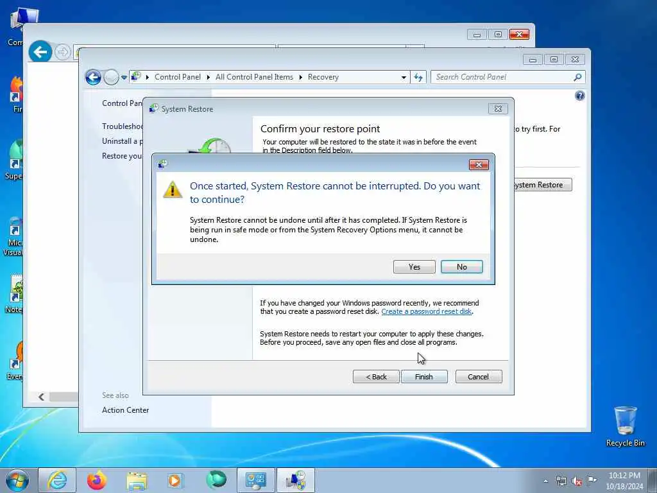The image size is (657, 493).
Task: Click left scroll arrow in rear window
Action: (41, 397)
